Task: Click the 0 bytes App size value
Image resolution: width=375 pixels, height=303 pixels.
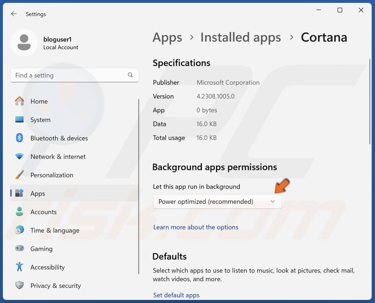Action: [x=206, y=110]
